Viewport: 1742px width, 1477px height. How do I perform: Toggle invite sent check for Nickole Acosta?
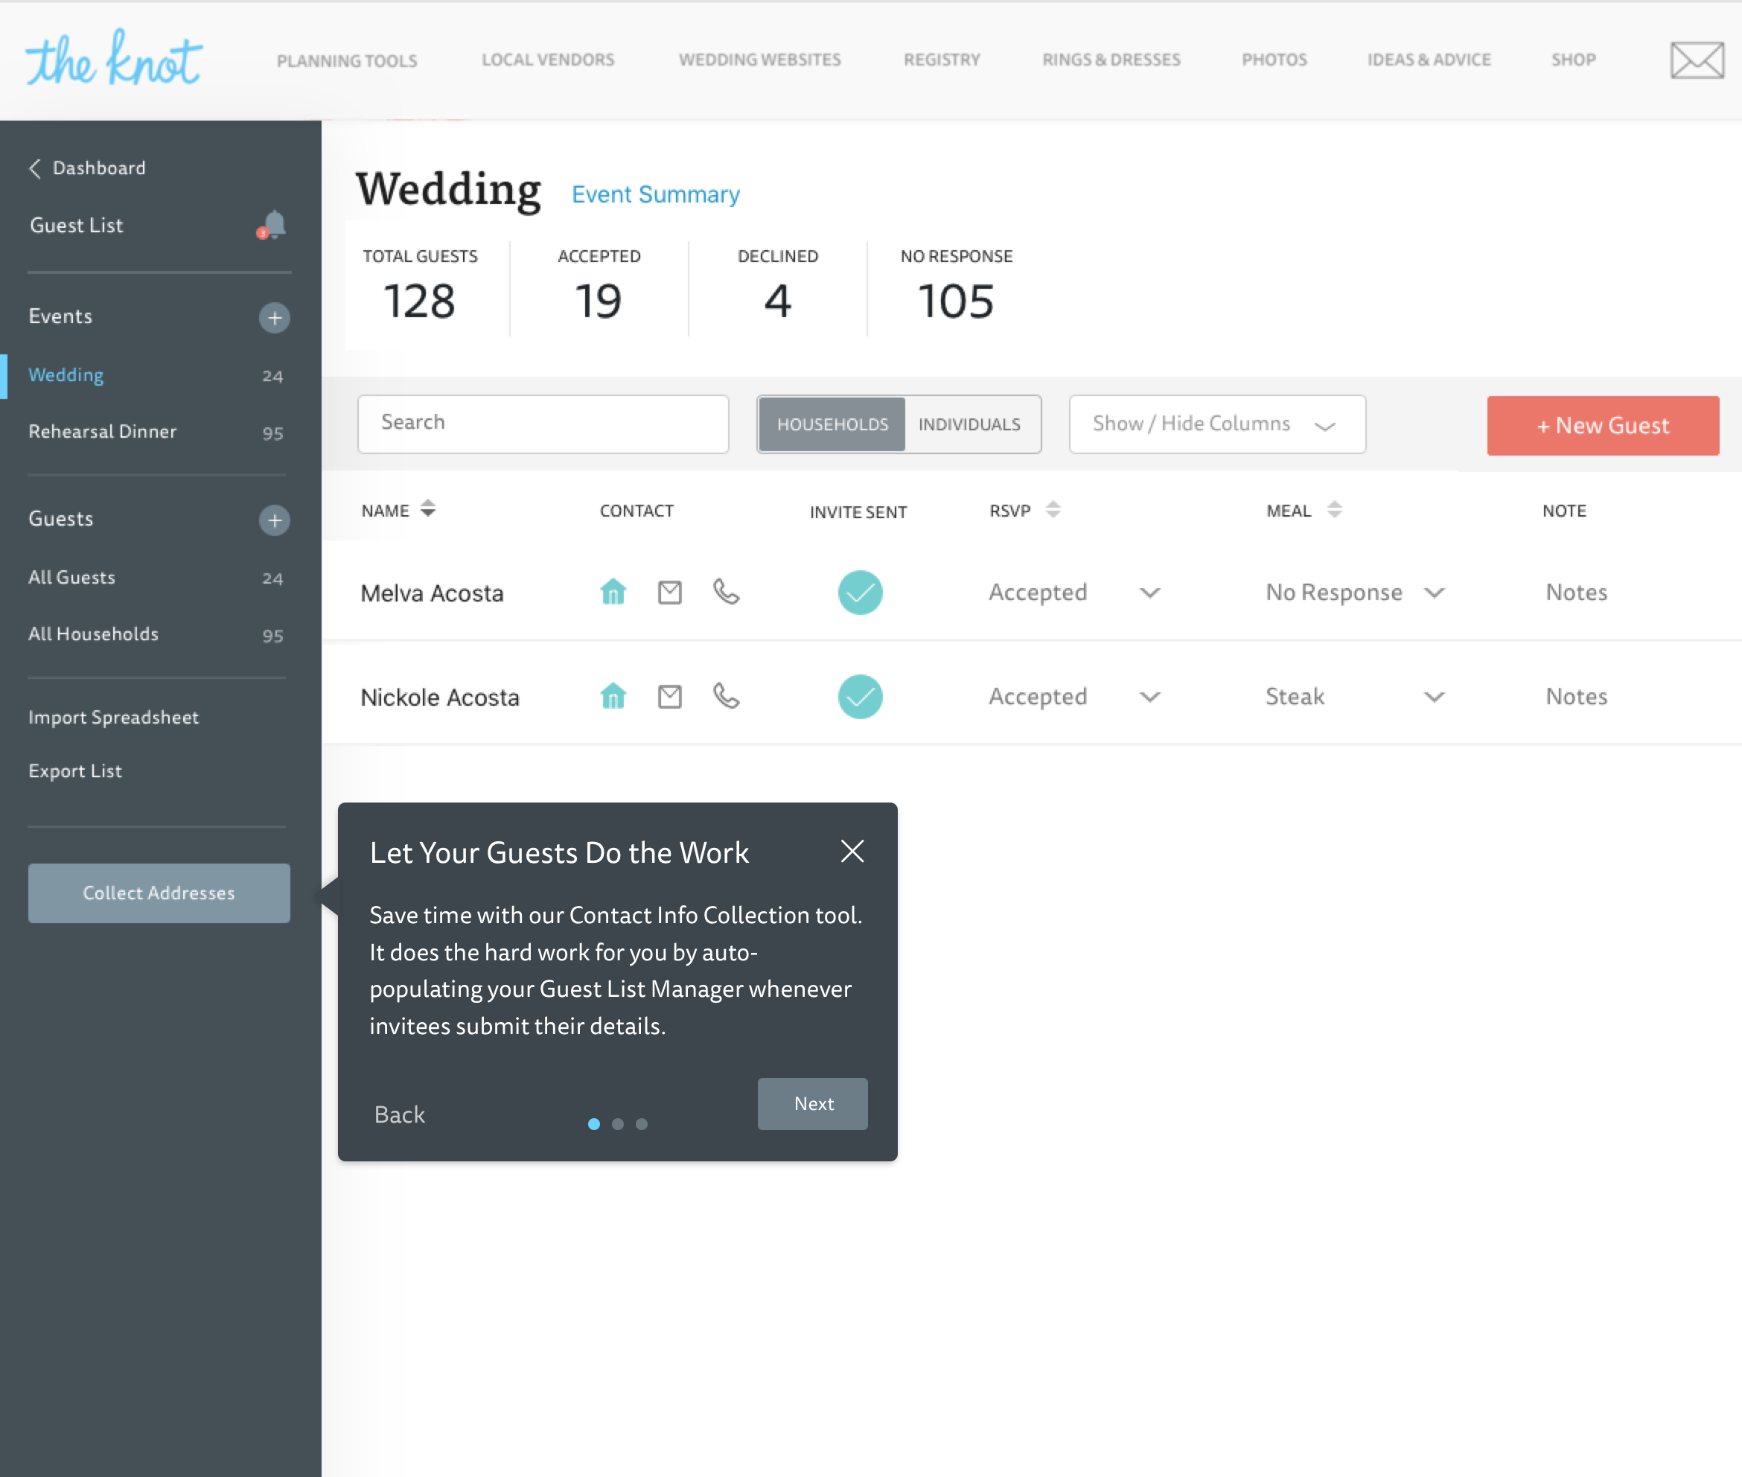click(x=860, y=697)
